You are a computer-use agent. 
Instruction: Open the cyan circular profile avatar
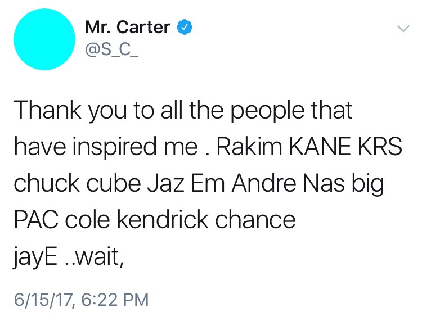point(44,39)
